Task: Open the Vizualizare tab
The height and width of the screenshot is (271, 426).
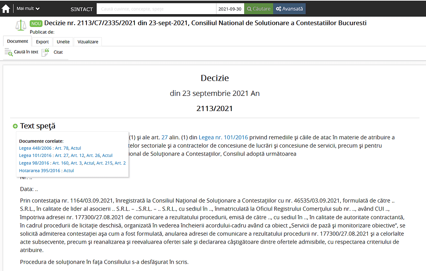Action: [88, 42]
